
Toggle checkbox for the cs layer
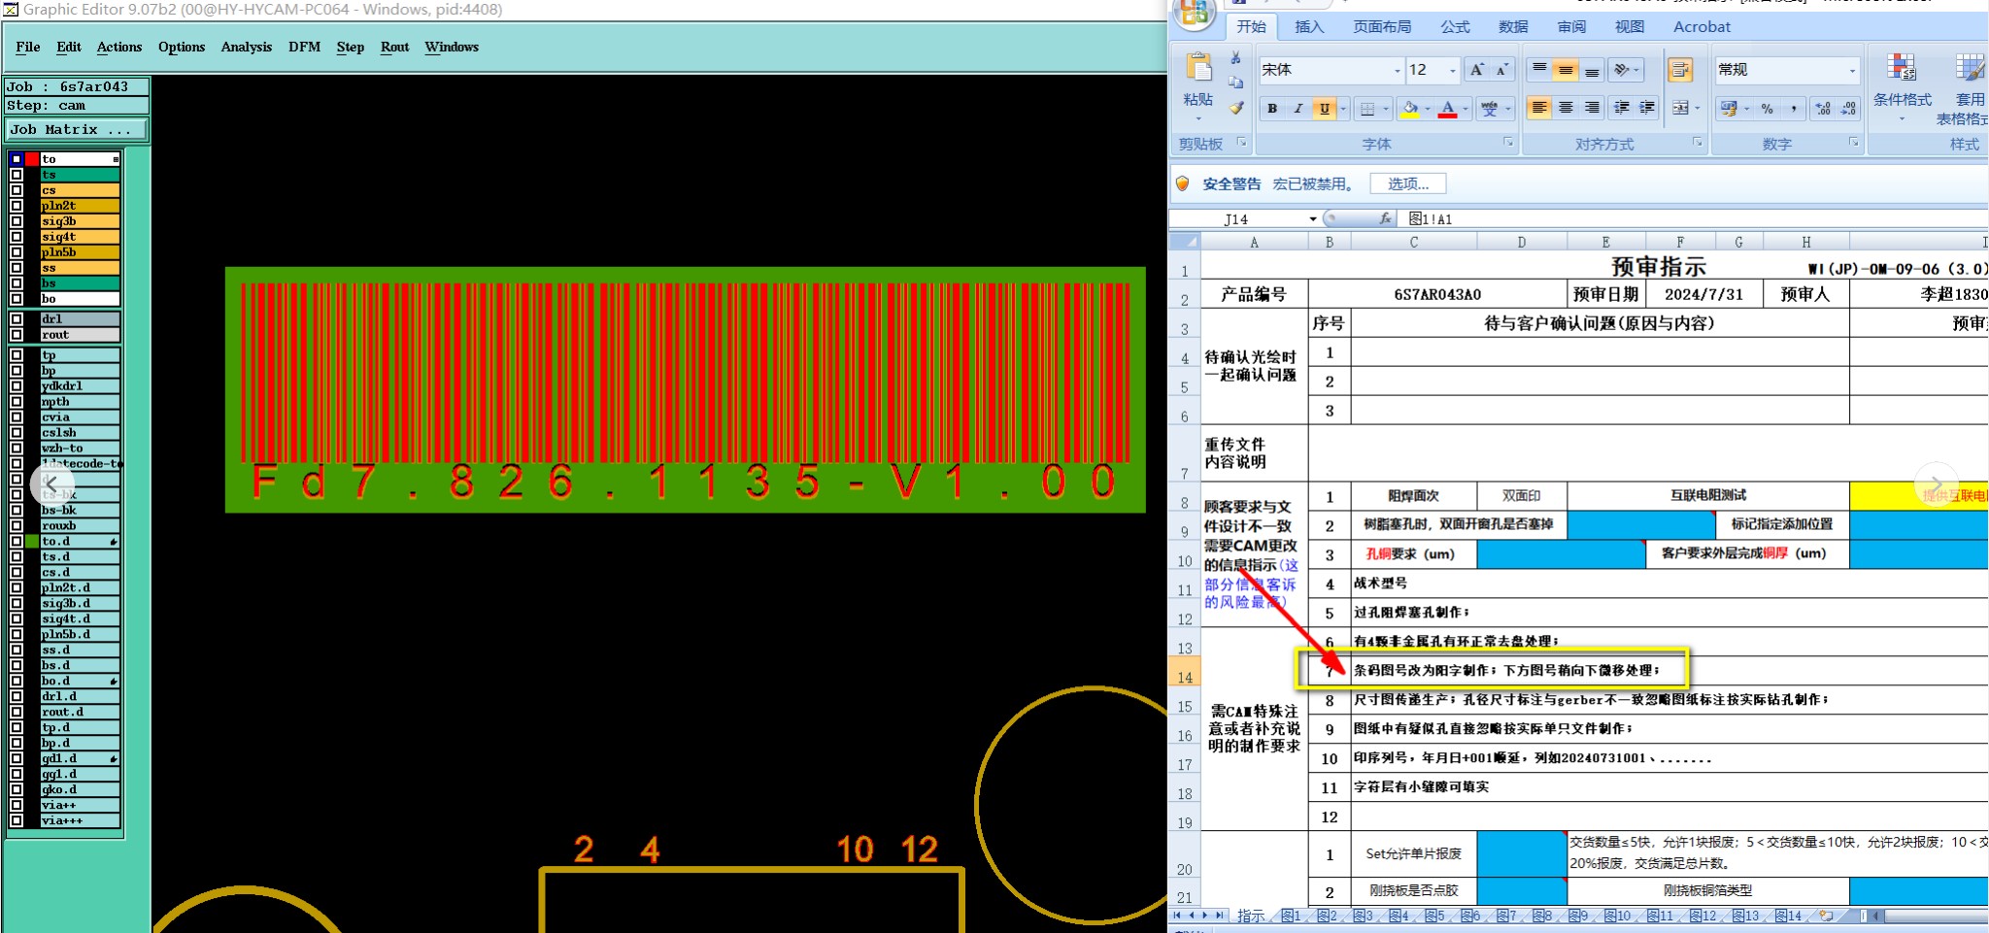coord(17,190)
